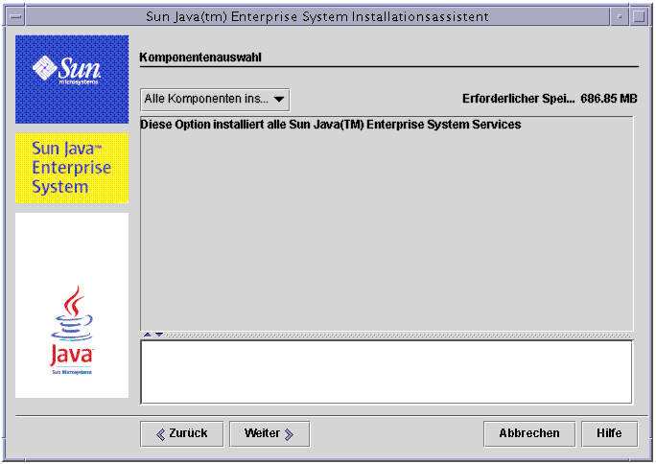Image resolution: width=656 pixels, height=464 pixels.
Task: Click the Sun Java Enterprise System banner
Action: click(x=72, y=168)
